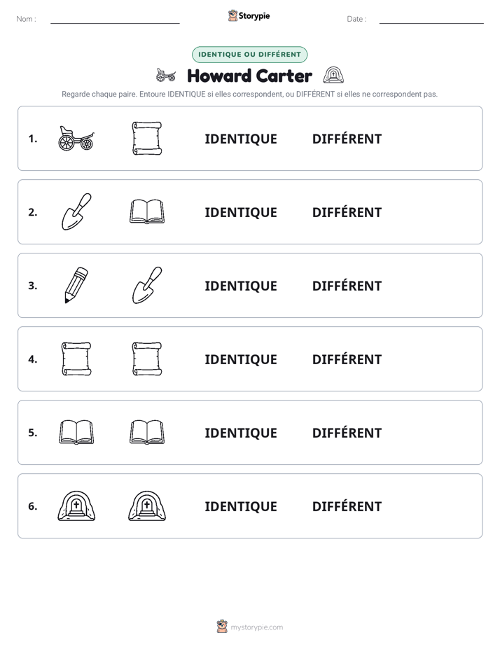Click the open book icon in row 2

click(x=147, y=211)
